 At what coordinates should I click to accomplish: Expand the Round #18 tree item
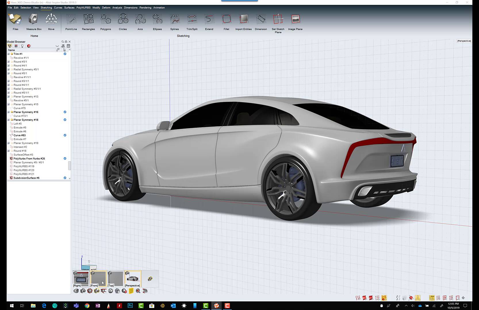[8, 151]
